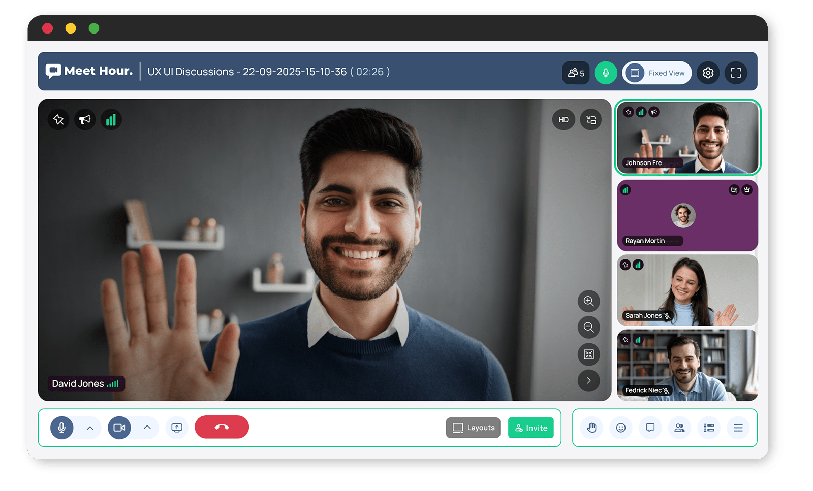Click the pin icon on main video
The height and width of the screenshot is (491, 813).
tap(58, 120)
